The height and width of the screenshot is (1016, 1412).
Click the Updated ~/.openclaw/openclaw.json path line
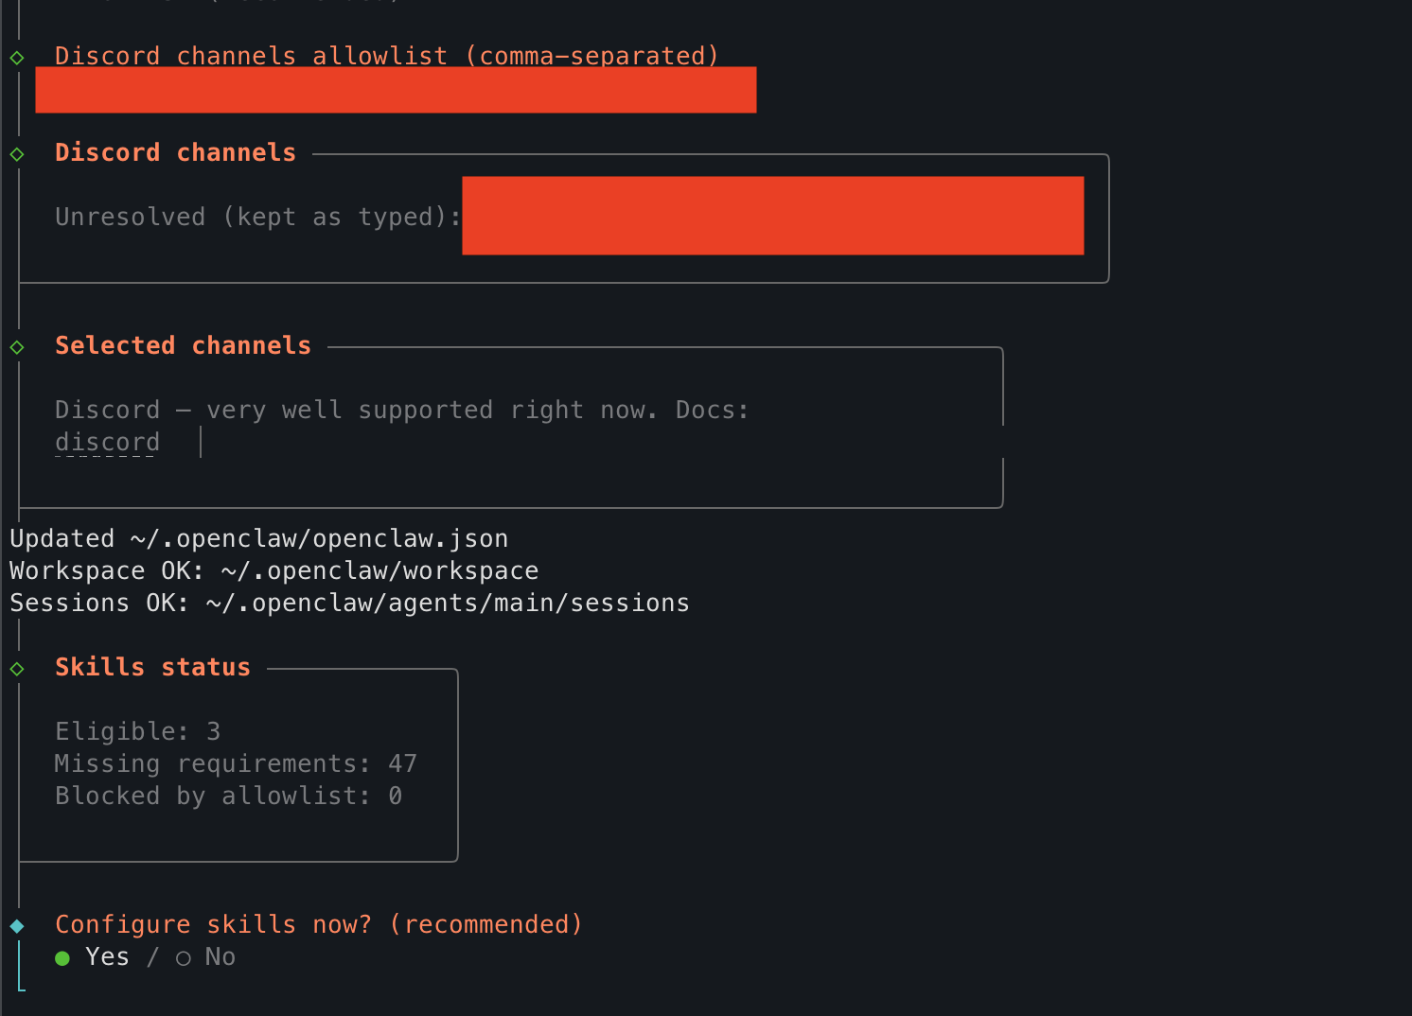coord(258,538)
